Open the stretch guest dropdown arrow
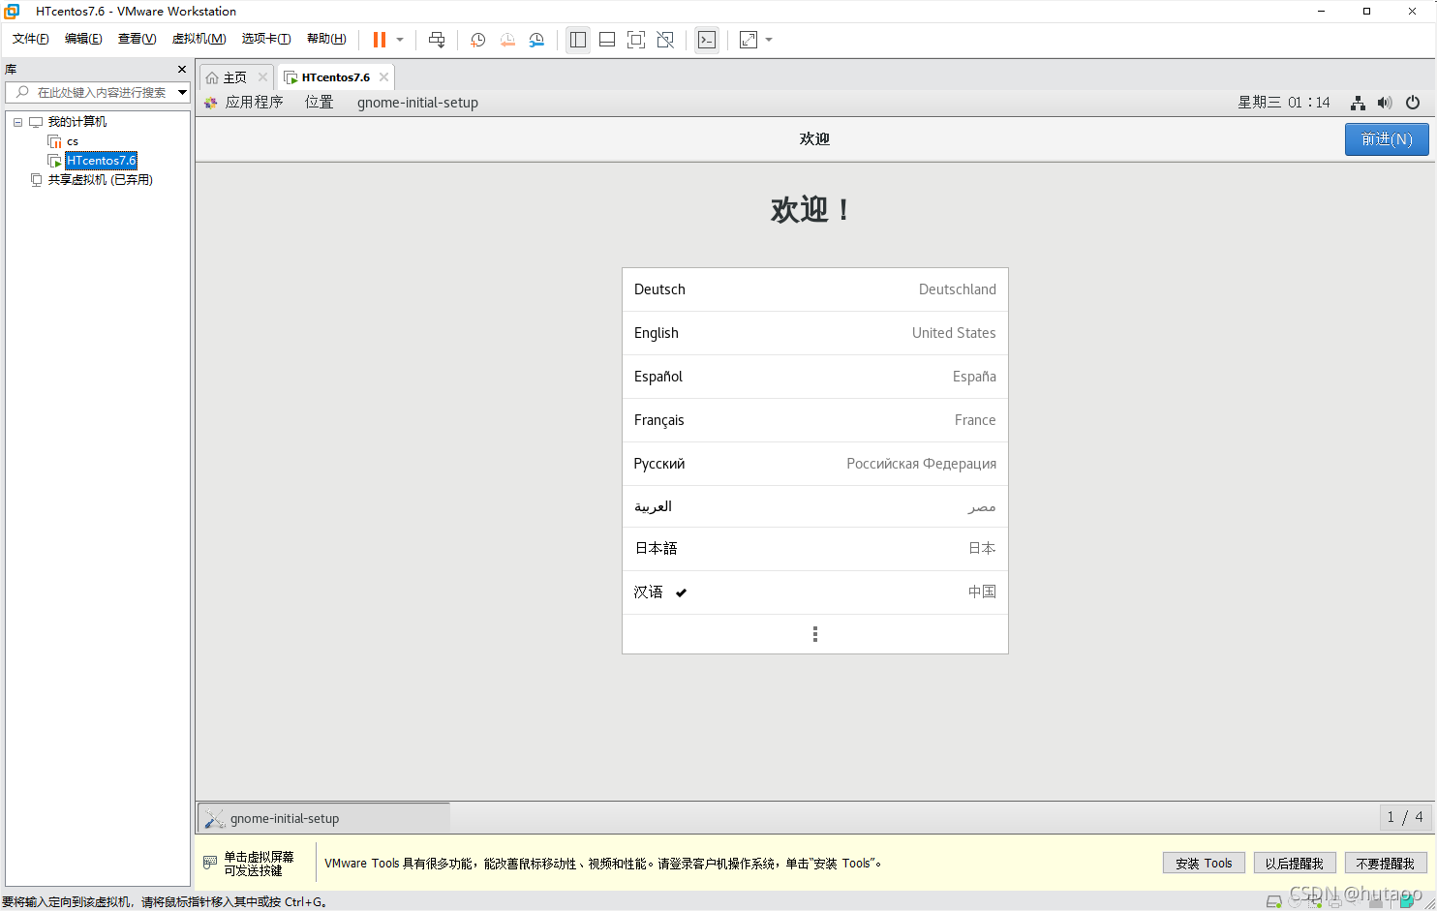Viewport: 1437px width, 911px height. click(x=769, y=40)
